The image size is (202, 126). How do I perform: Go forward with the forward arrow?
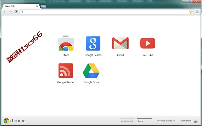tap(10, 12)
